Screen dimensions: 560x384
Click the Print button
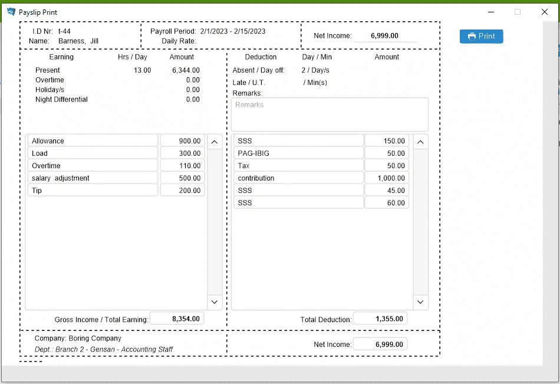coord(481,37)
